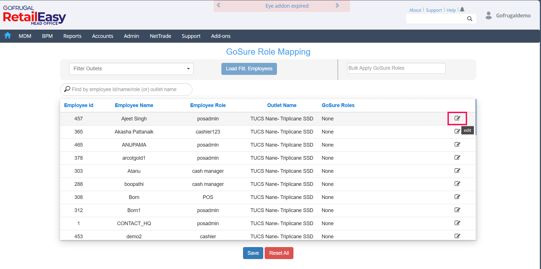Open the Reports menu

72,36
